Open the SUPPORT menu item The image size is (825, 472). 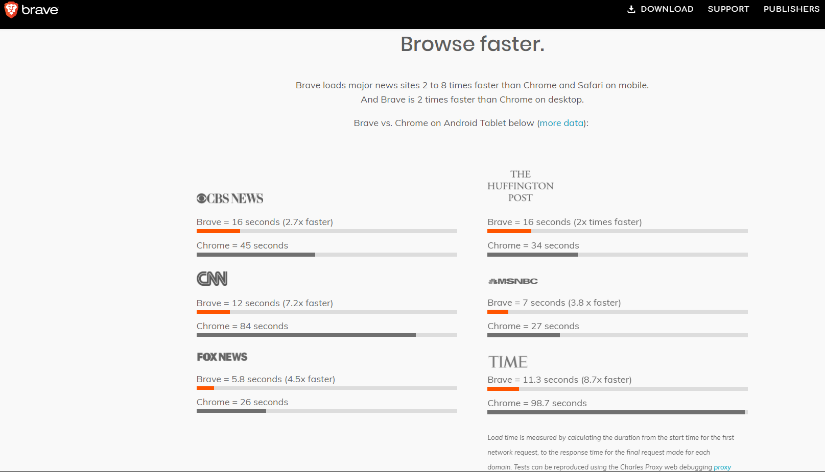728,9
